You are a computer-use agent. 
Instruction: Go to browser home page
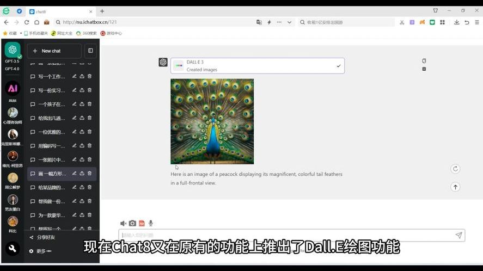(36, 22)
